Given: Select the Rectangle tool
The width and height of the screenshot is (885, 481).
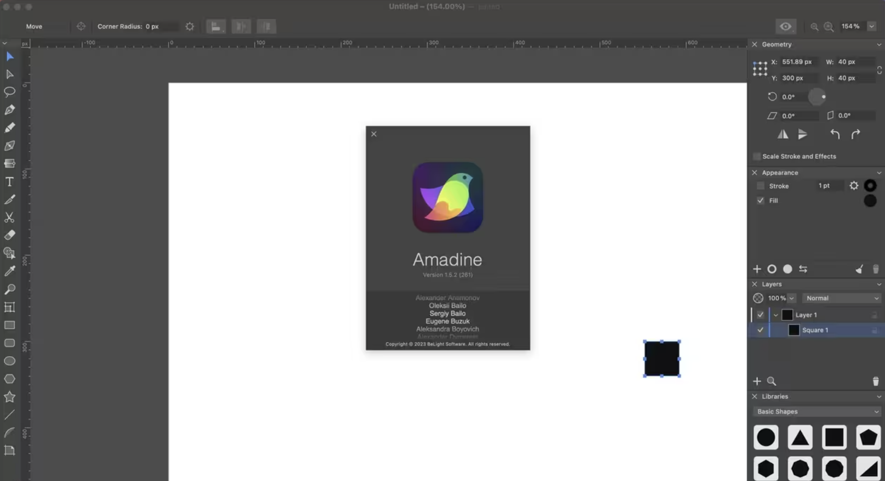Looking at the screenshot, I should [9, 325].
